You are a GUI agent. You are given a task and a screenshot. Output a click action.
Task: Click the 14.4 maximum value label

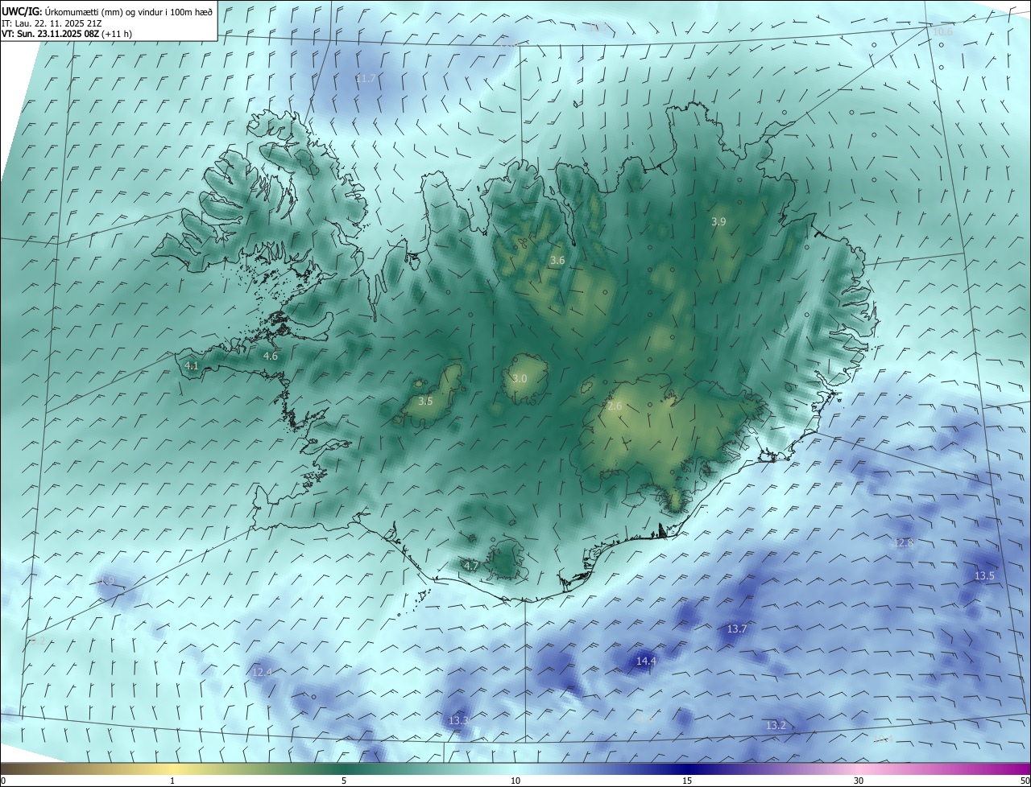646,661
